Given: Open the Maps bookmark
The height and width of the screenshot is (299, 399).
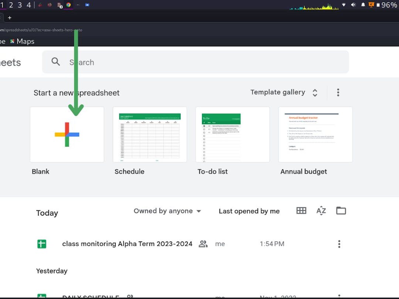Looking at the screenshot, I should pyautogui.click(x=22, y=41).
